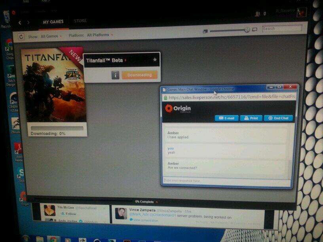Click the chat response text field
The width and height of the screenshot is (323, 242).
tap(226, 181)
